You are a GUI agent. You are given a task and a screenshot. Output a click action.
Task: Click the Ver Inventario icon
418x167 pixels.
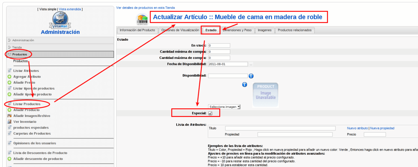pyautogui.click(x=9, y=122)
